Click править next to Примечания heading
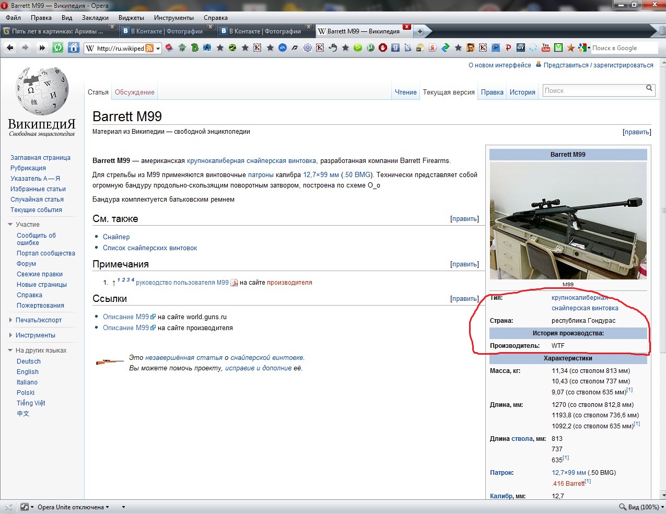Viewport: 666px width, 514px height. (464, 264)
